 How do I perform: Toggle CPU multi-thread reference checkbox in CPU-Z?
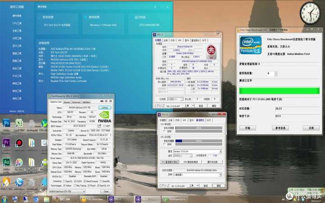pyautogui.click(x=165, y=144)
